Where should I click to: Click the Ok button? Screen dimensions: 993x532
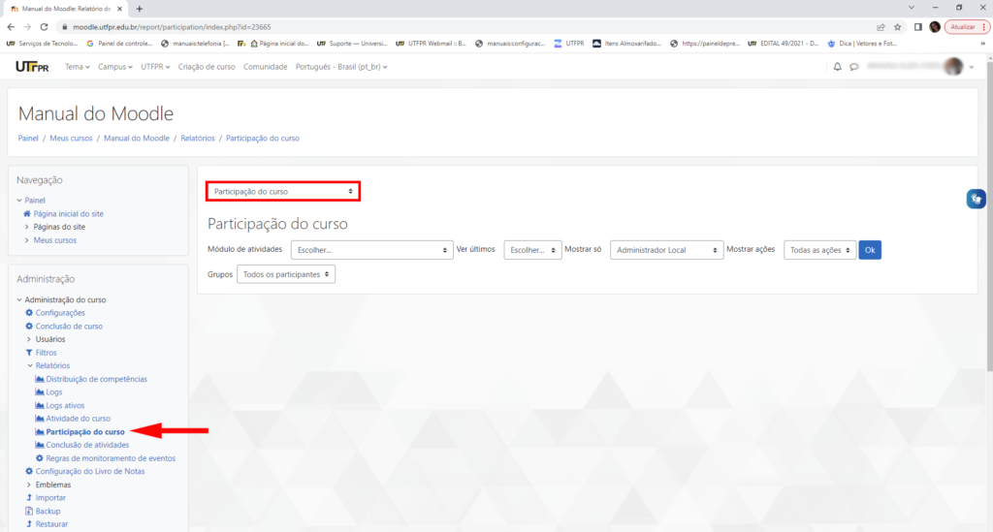point(870,250)
